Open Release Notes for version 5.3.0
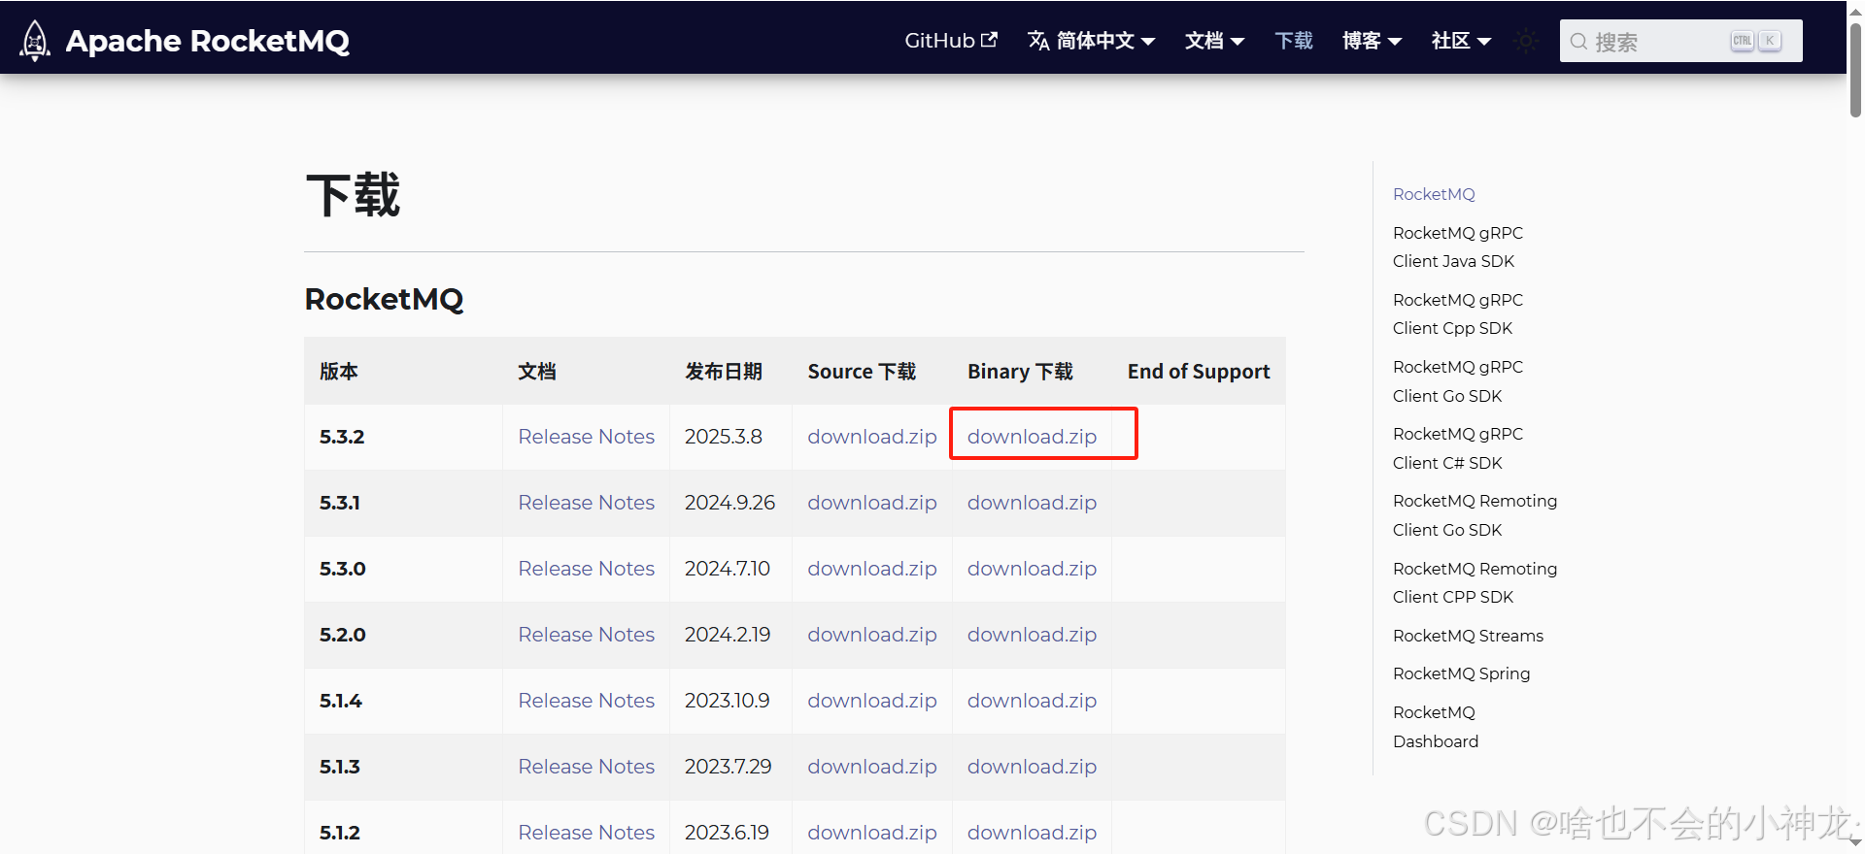This screenshot has height=854, width=1865. click(x=586, y=569)
